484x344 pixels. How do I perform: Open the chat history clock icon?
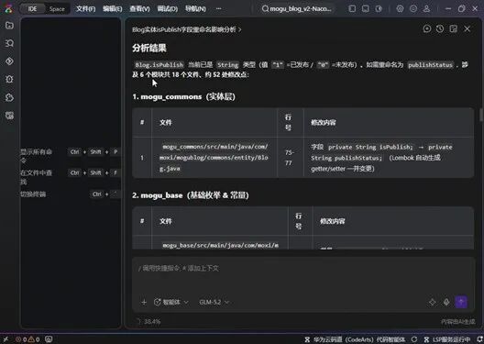tap(440, 29)
